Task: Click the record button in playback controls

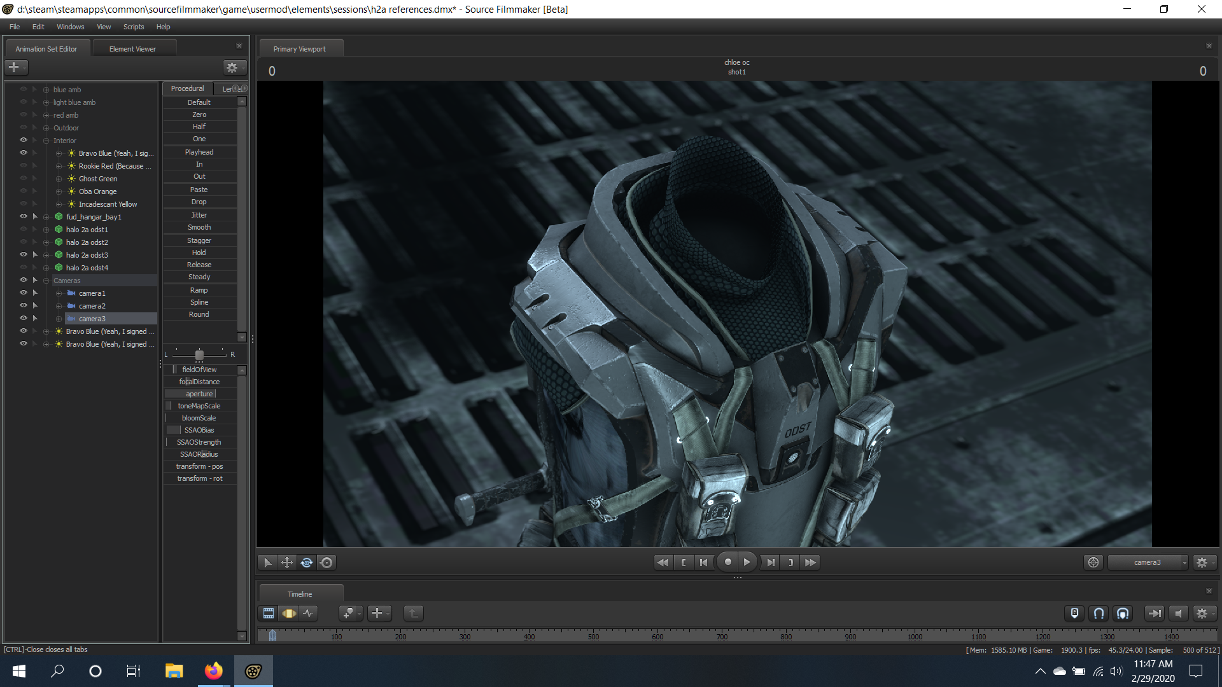Action: [727, 562]
